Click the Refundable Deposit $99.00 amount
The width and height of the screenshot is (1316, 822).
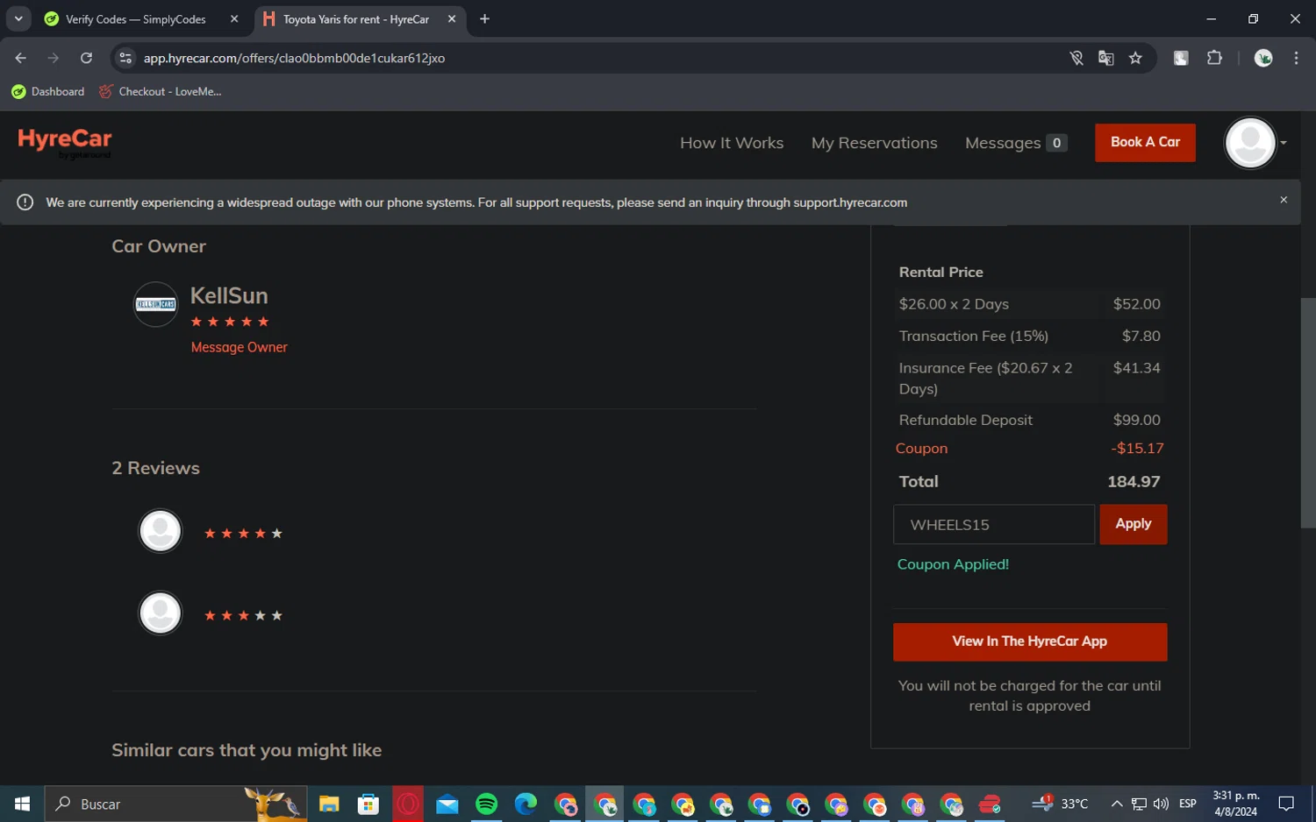pos(1136,420)
